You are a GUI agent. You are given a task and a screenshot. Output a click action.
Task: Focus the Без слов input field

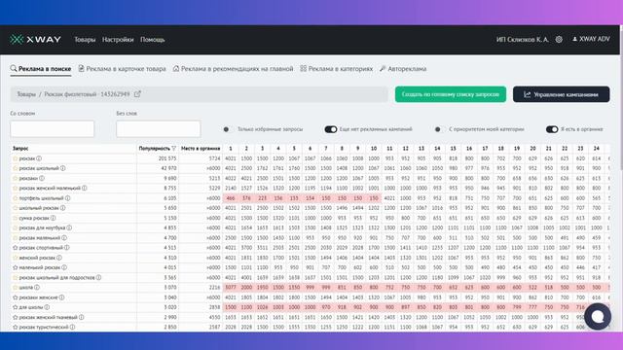click(x=158, y=129)
